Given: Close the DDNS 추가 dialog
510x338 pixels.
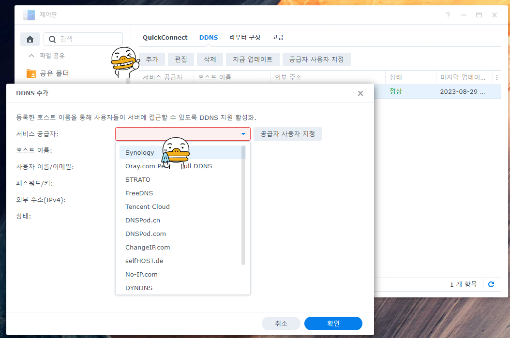Looking at the screenshot, I should pos(360,93).
